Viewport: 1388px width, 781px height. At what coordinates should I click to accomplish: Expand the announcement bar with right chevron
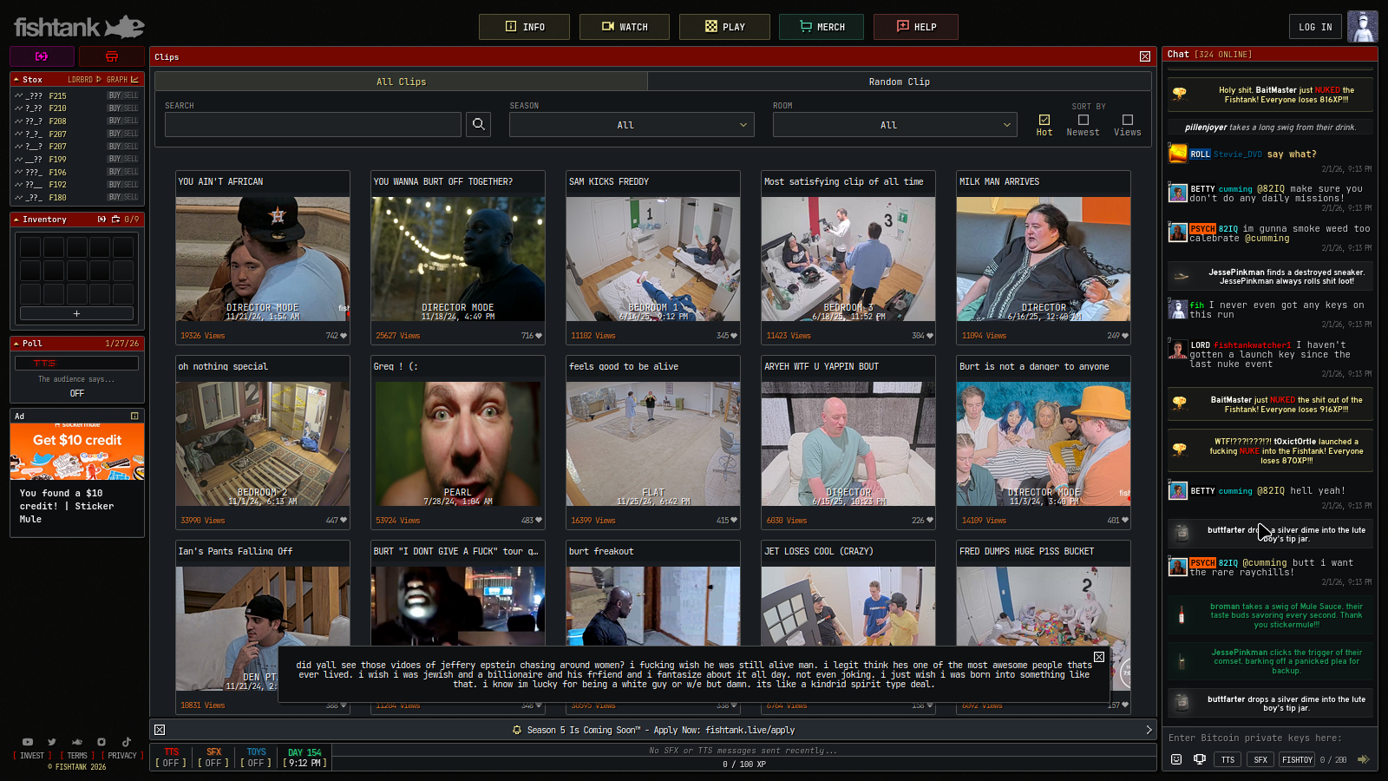pos(1149,730)
